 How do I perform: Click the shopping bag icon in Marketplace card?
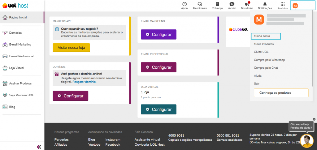click(57, 29)
